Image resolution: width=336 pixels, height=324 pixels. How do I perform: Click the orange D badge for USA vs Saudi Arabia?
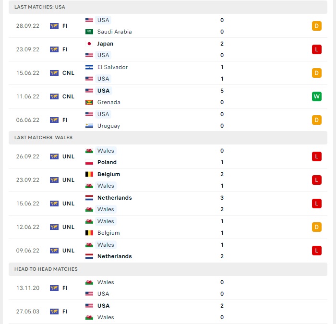[x=316, y=26]
